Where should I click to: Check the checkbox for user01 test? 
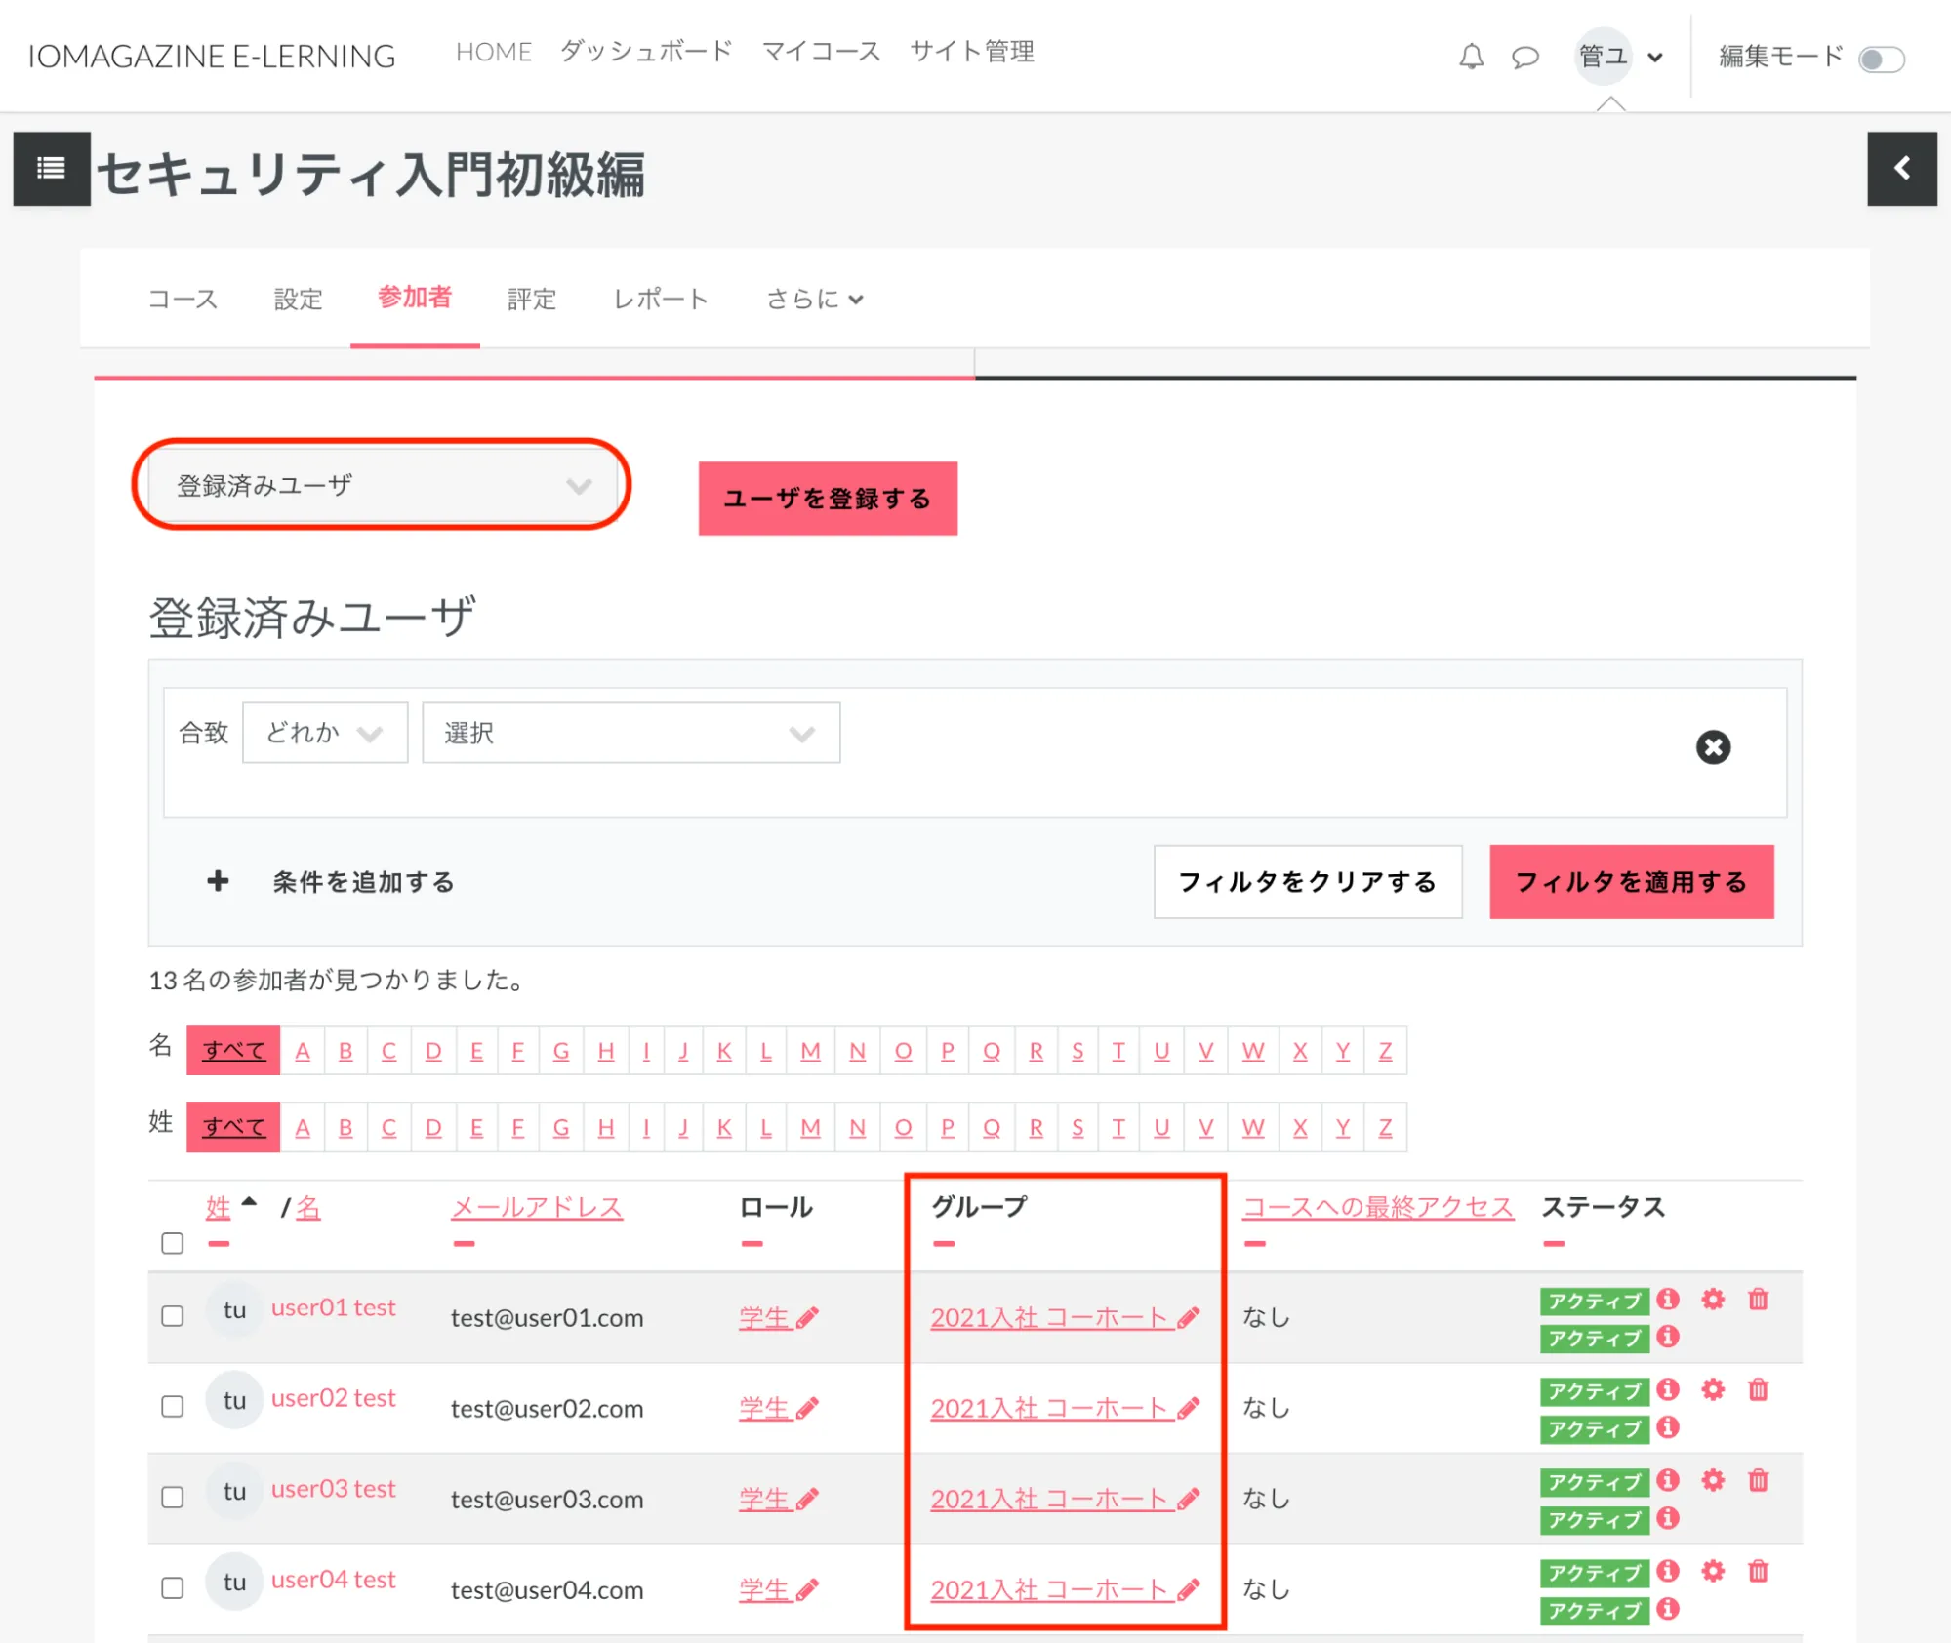pyautogui.click(x=173, y=1316)
